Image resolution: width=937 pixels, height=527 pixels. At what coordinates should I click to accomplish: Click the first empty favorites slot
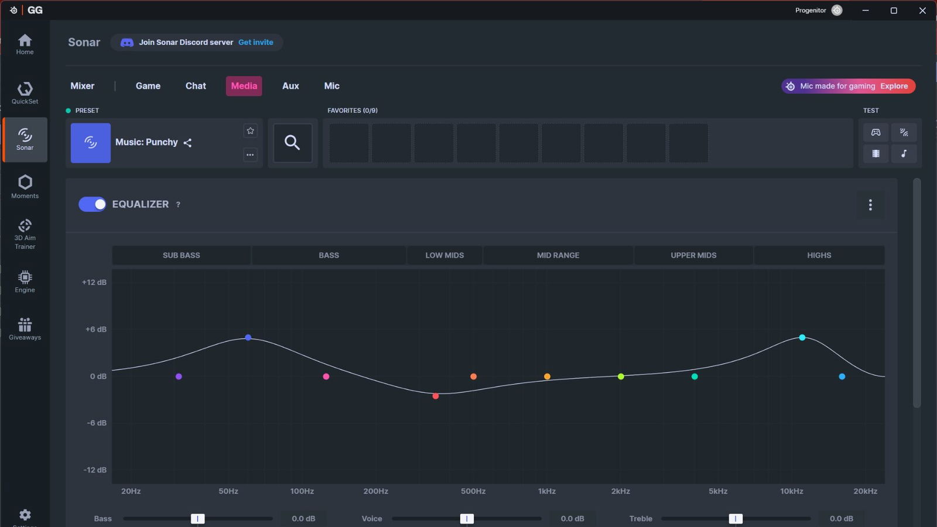coord(349,143)
